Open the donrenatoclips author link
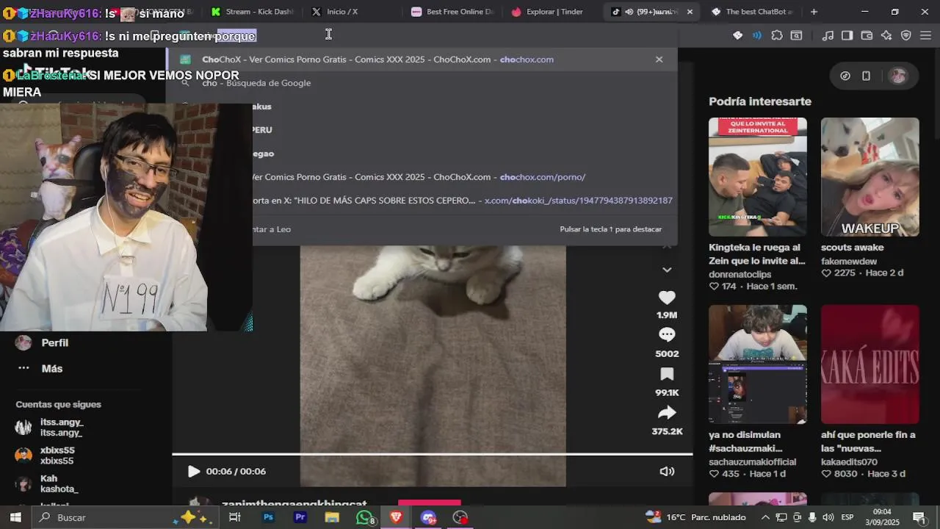The image size is (940, 529). coord(740,274)
